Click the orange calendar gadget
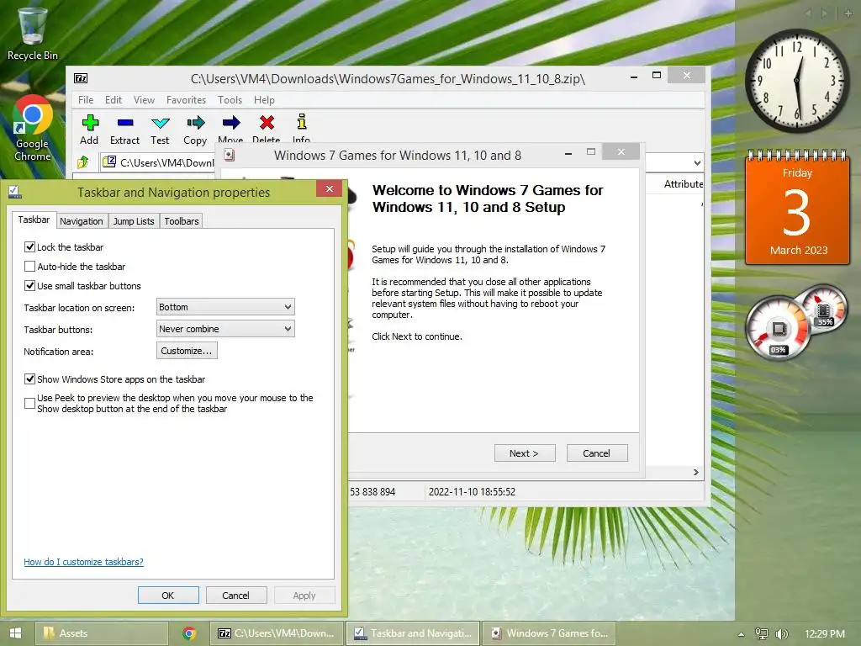The height and width of the screenshot is (646, 861). click(797, 208)
